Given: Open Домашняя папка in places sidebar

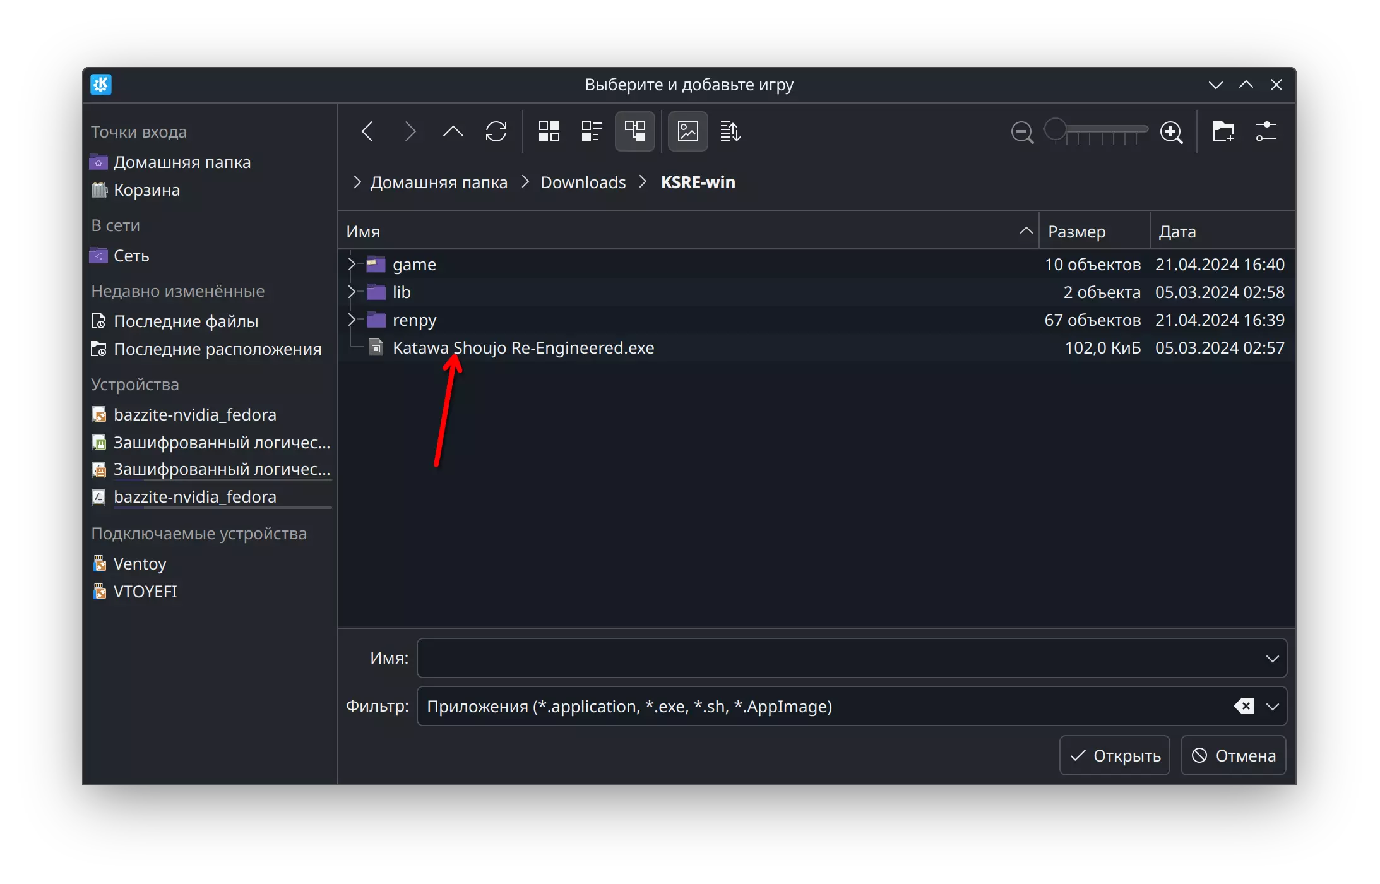Looking at the screenshot, I should pyautogui.click(x=182, y=162).
